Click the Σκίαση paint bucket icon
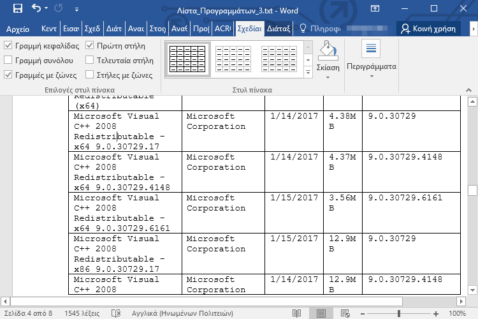Screen dimensions: 478x319 [x=328, y=50]
